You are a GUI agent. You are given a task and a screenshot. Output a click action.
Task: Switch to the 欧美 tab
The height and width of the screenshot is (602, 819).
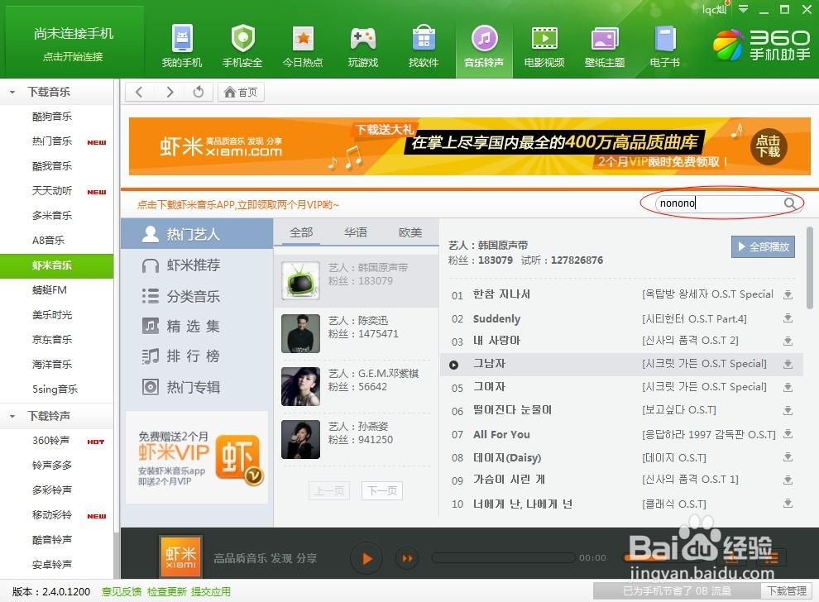coord(410,232)
